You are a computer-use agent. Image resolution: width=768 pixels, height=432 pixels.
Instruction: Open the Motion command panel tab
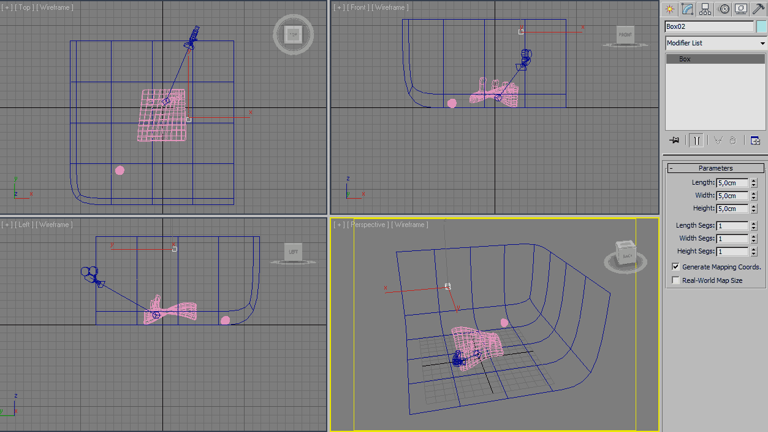point(724,9)
